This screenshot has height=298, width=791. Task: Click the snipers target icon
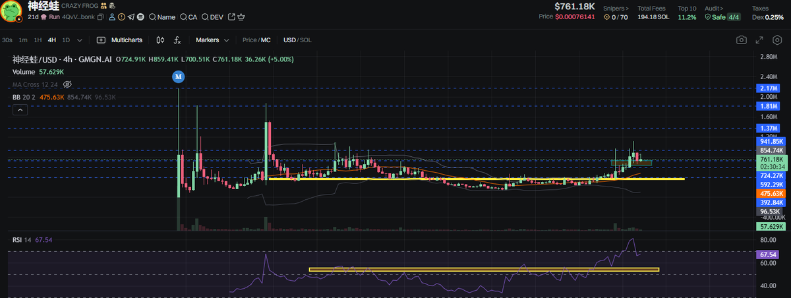607,16
